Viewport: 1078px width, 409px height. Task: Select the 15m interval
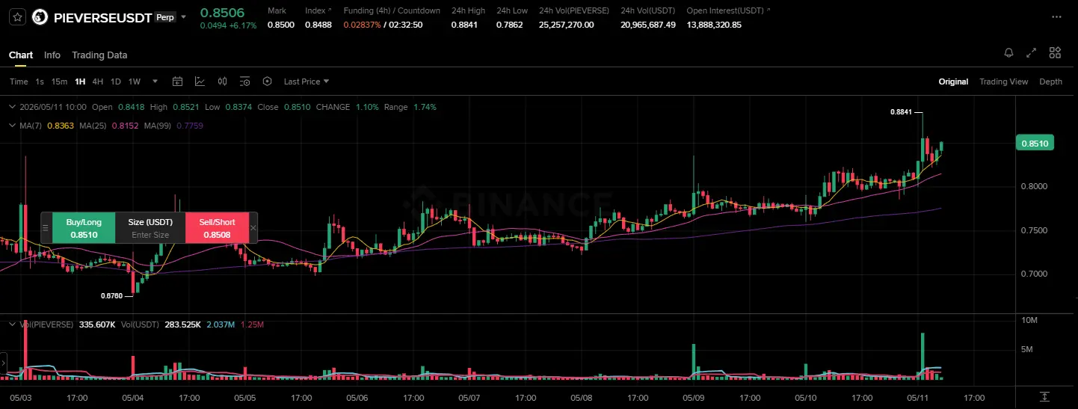coord(59,82)
